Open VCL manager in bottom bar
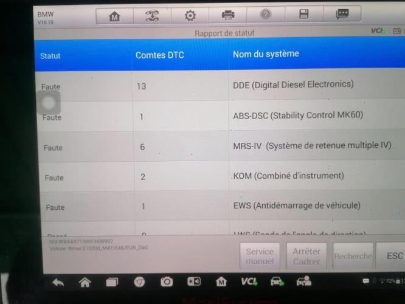The height and width of the screenshot is (304, 405). [x=249, y=282]
